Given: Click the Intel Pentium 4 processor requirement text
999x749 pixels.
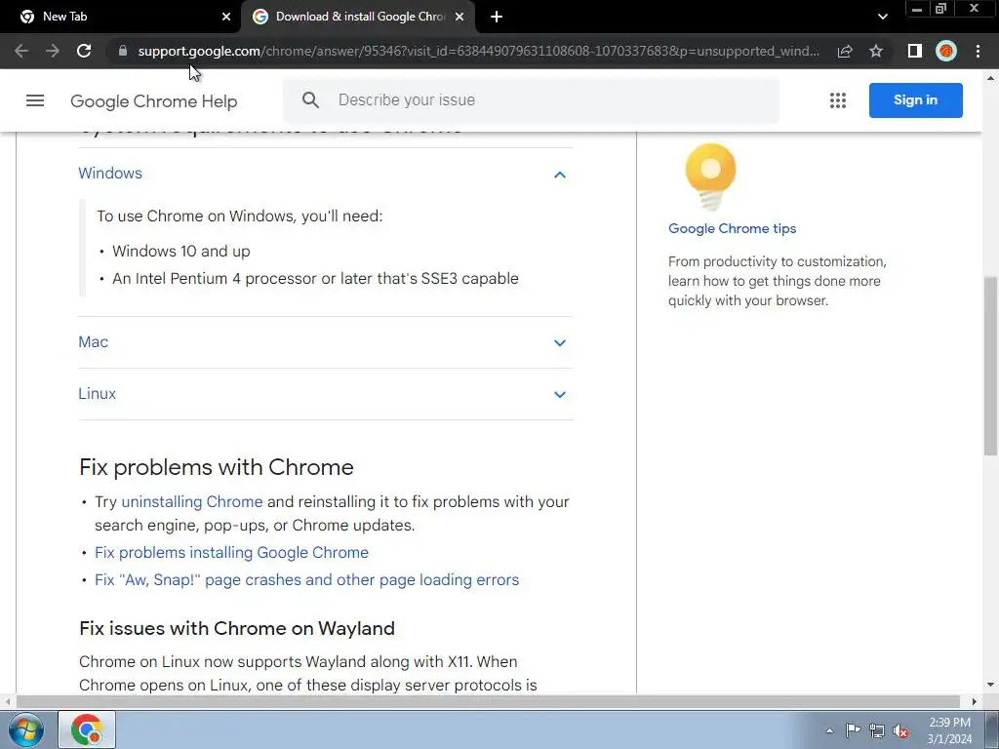Looking at the screenshot, I should point(315,278).
